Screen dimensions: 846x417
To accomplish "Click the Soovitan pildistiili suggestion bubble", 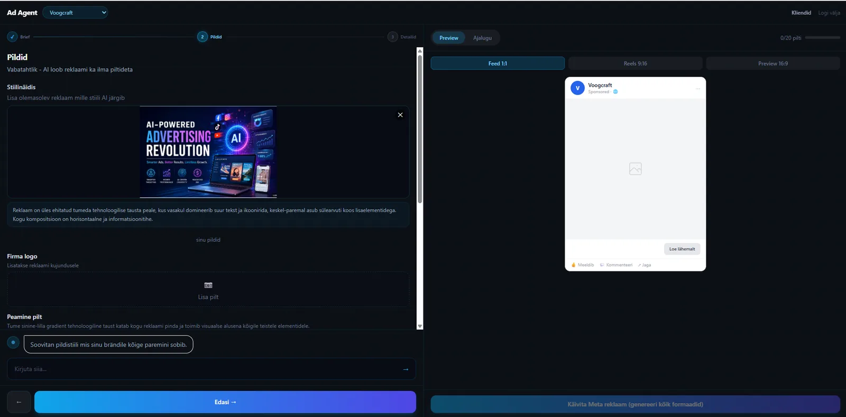I will 108,345.
